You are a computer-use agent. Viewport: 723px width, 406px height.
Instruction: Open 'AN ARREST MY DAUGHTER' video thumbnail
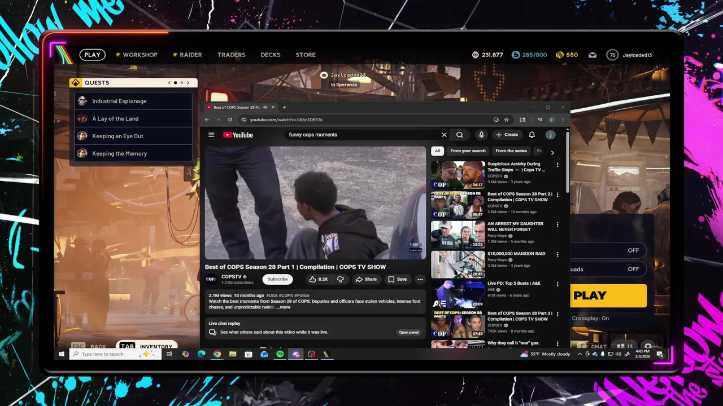pyautogui.click(x=458, y=234)
